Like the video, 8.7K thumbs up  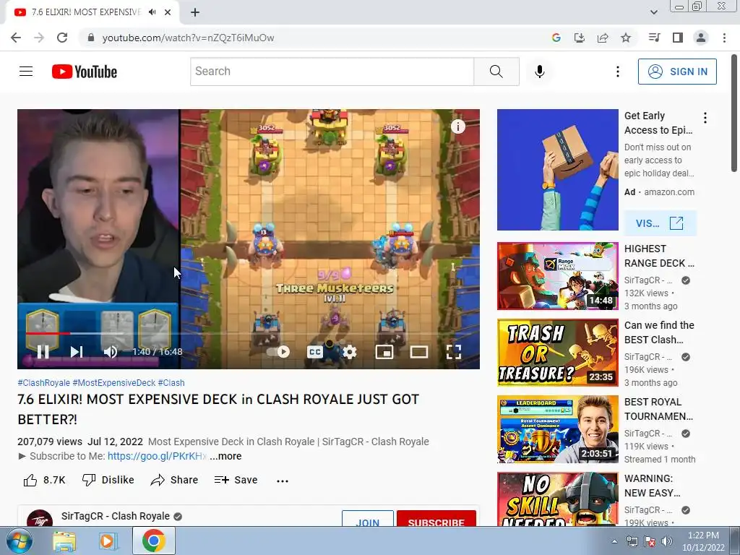(44, 480)
